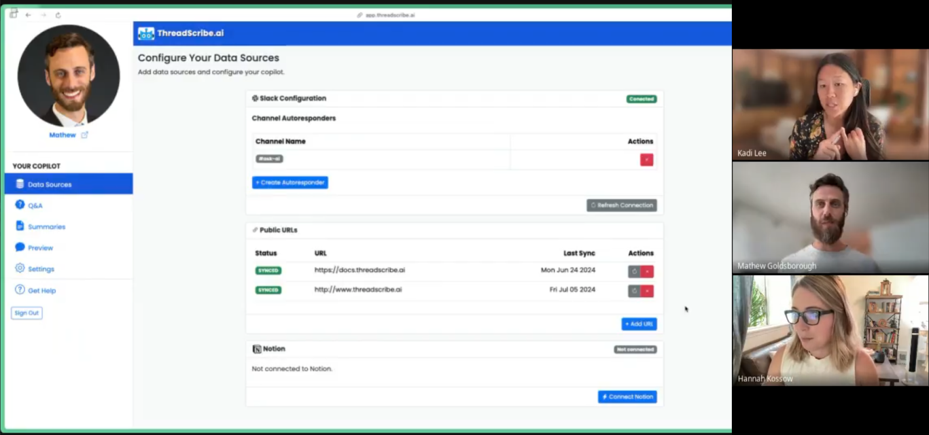Click the Mathew profile name link
Screen dimensions: 929x435
click(x=63, y=135)
